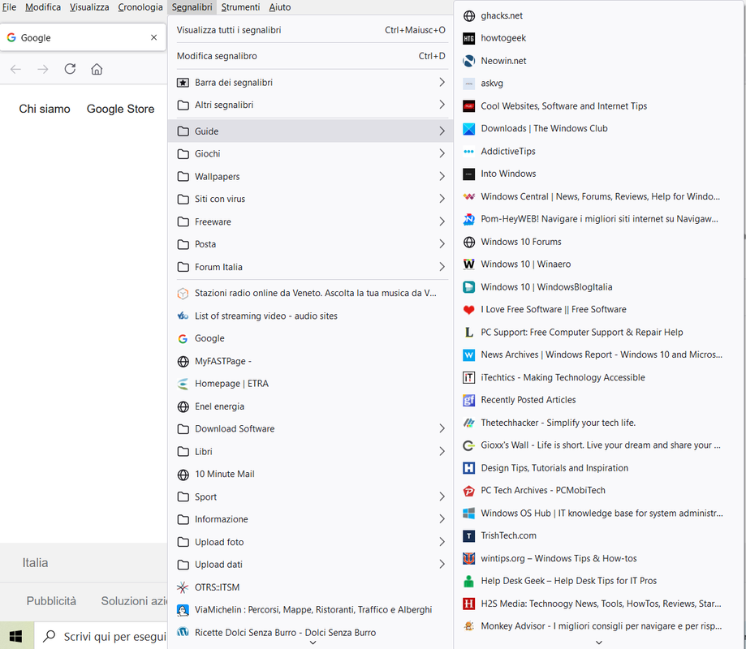Open Downloads | The Windows Club bookmark
Image resolution: width=746 pixels, height=649 pixels.
click(597, 128)
